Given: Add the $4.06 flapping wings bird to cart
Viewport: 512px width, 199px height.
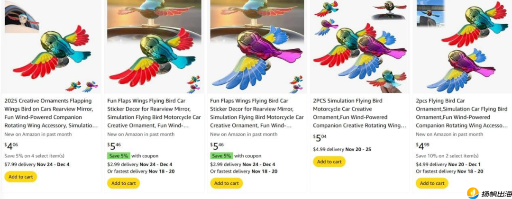Looking at the screenshot, I should tap(20, 177).
